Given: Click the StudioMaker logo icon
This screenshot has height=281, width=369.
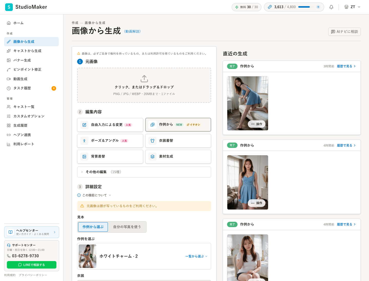Looking at the screenshot, I should point(9,7).
